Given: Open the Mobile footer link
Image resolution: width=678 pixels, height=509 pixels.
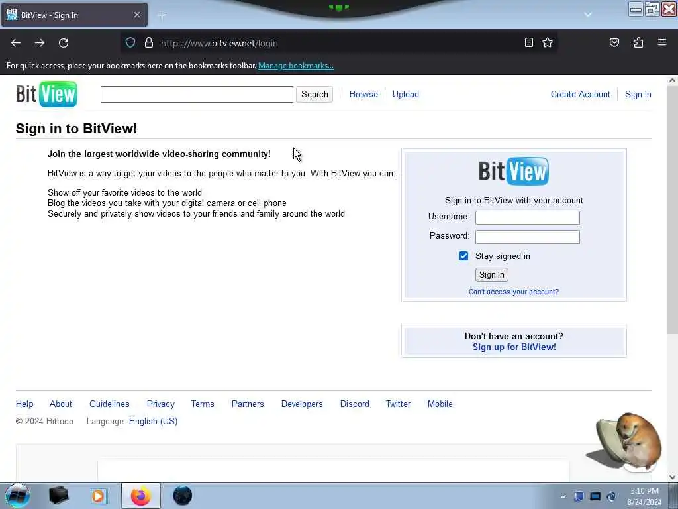Looking at the screenshot, I should point(440,404).
